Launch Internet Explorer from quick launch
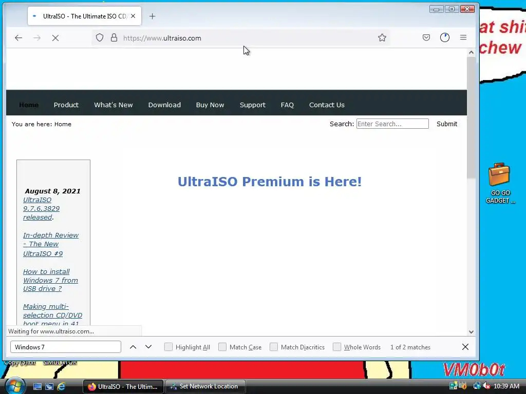The width and height of the screenshot is (526, 394). (61, 386)
